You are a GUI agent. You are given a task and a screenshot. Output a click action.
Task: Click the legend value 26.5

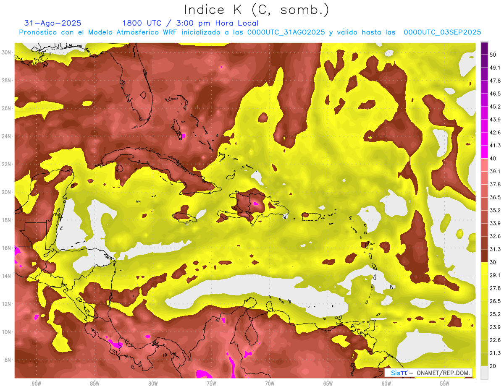tap(495, 301)
